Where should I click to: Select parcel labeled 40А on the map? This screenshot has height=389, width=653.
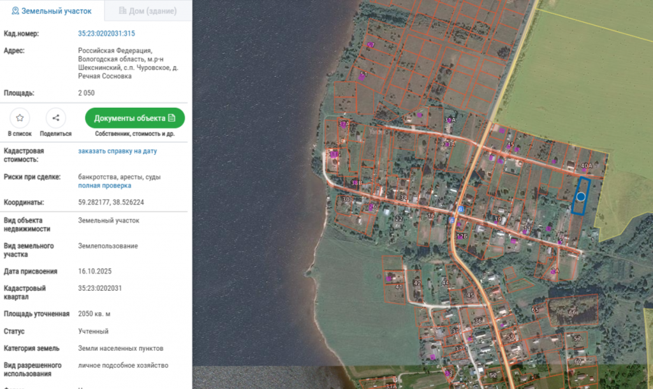(587, 165)
